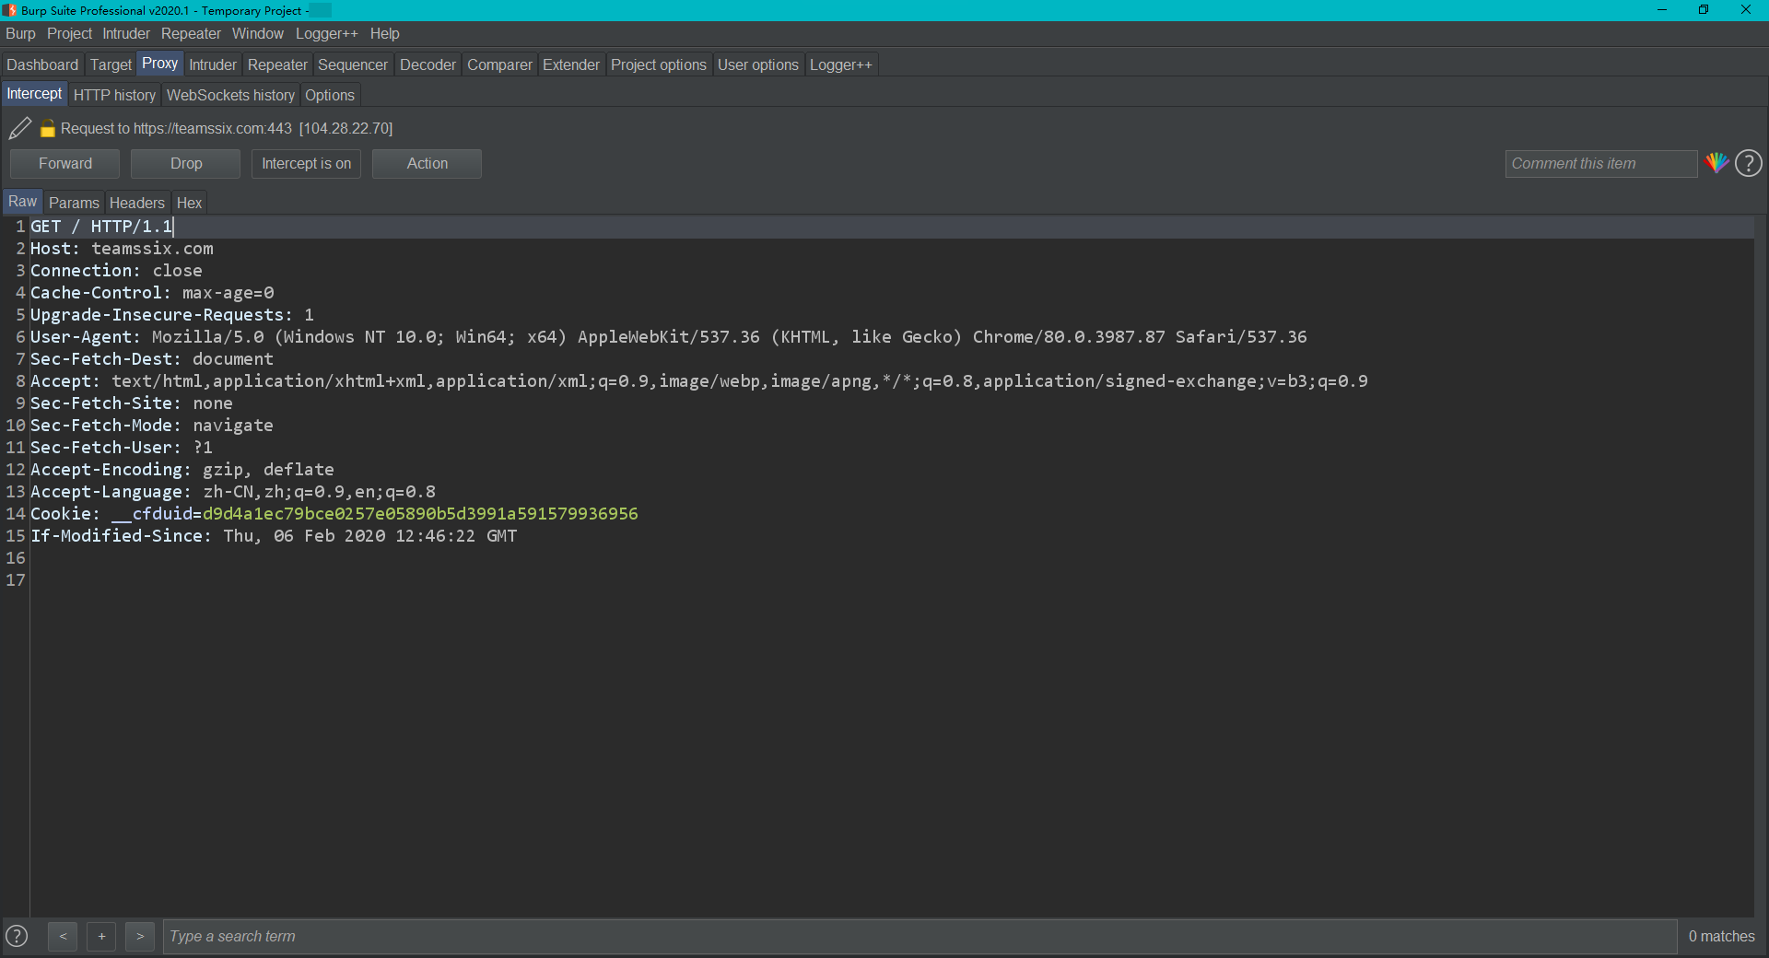The width and height of the screenshot is (1769, 958).
Task: Switch to the Sequencer tab
Action: point(353,64)
